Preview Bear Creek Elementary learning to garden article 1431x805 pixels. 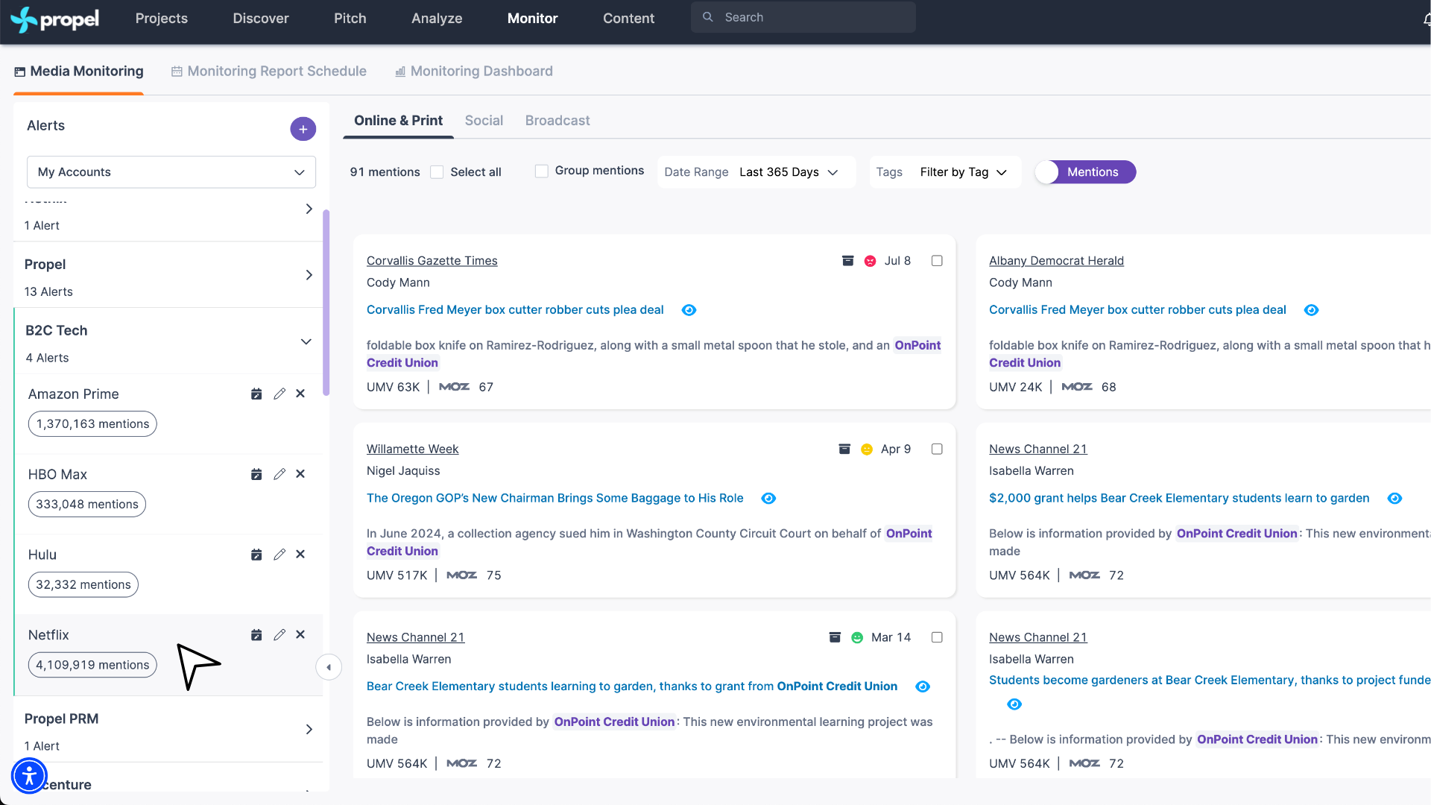pos(923,686)
